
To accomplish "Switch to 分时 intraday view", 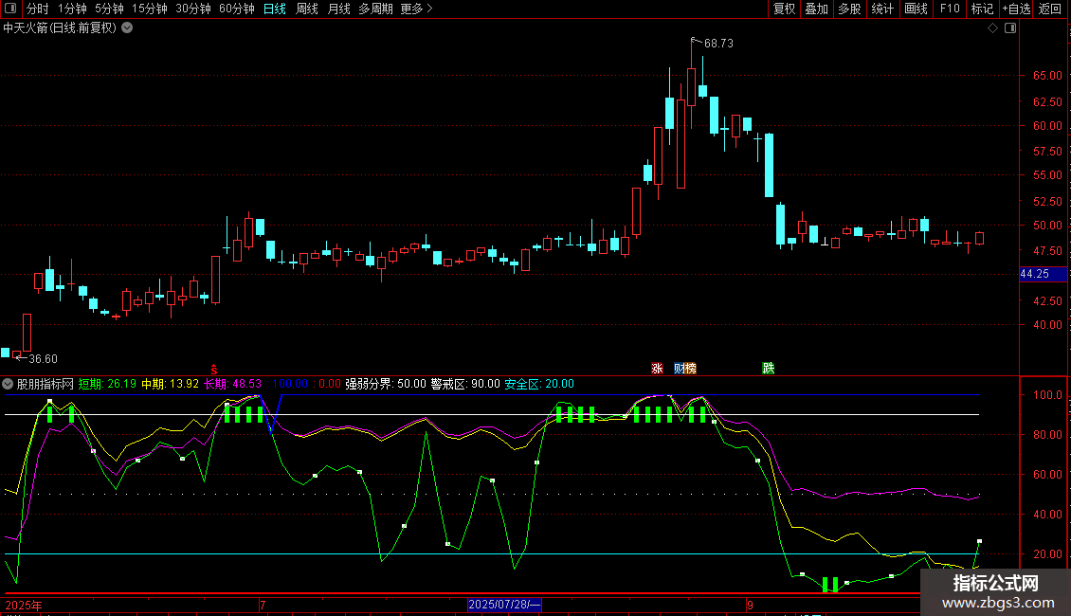I will pyautogui.click(x=37, y=9).
